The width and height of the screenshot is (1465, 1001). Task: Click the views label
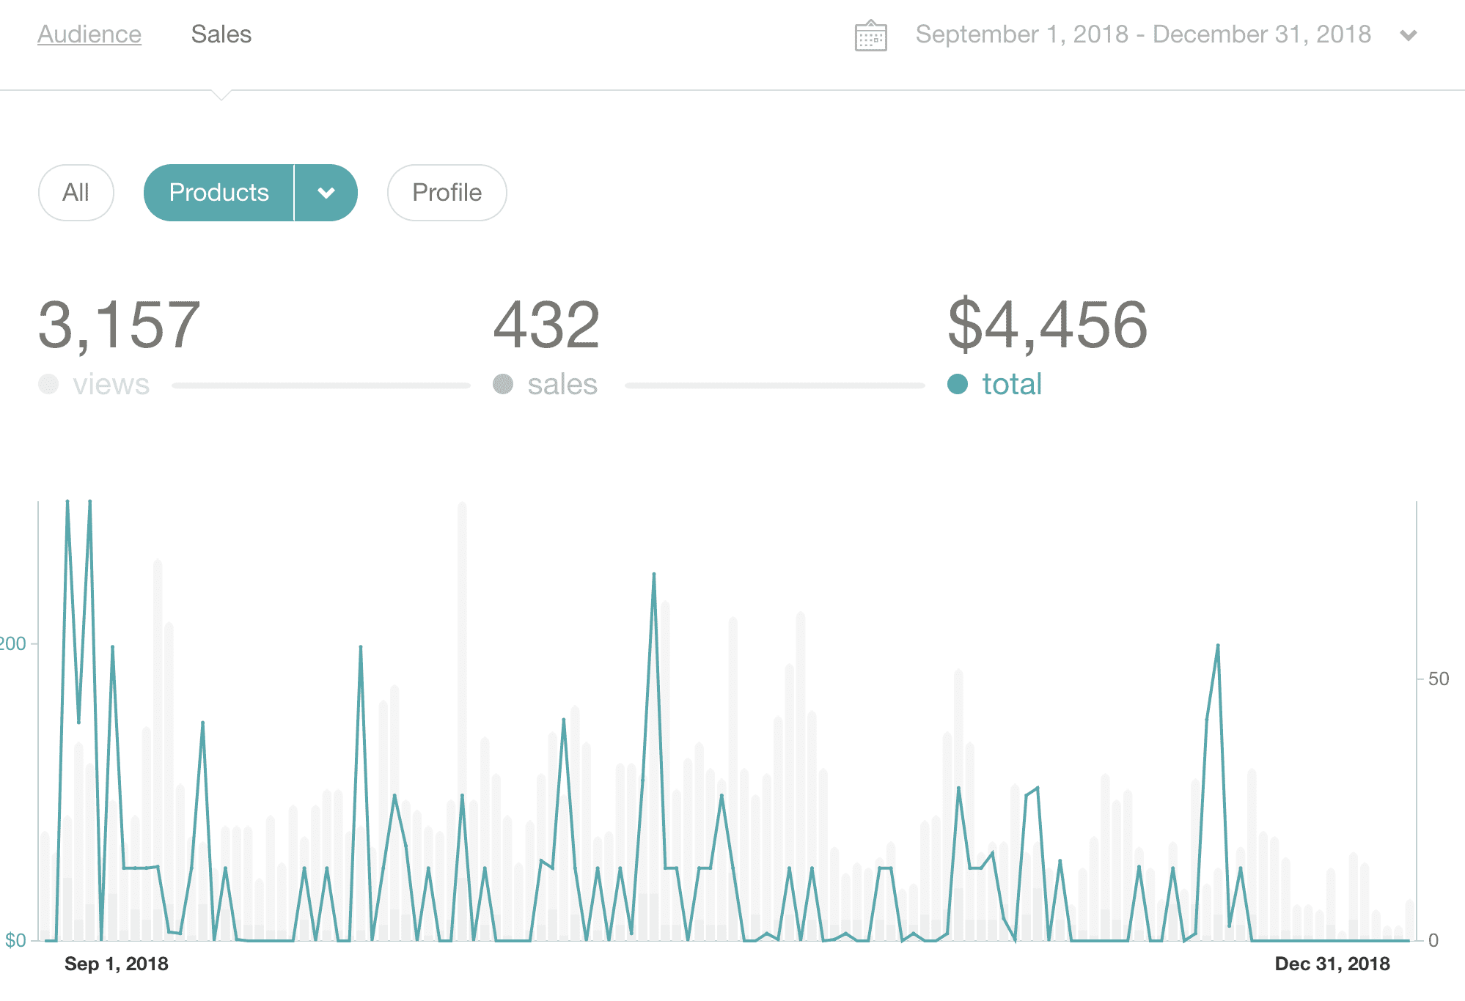(111, 384)
